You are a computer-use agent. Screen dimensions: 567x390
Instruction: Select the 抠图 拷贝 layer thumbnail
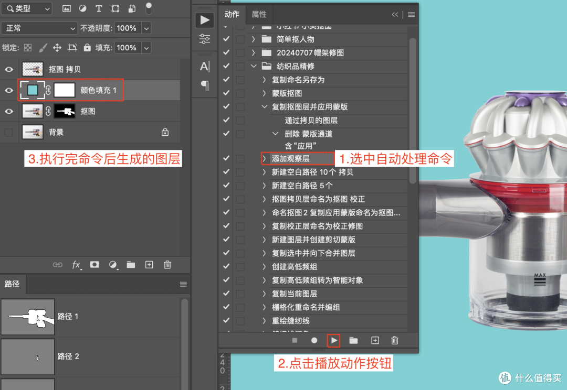coord(33,69)
